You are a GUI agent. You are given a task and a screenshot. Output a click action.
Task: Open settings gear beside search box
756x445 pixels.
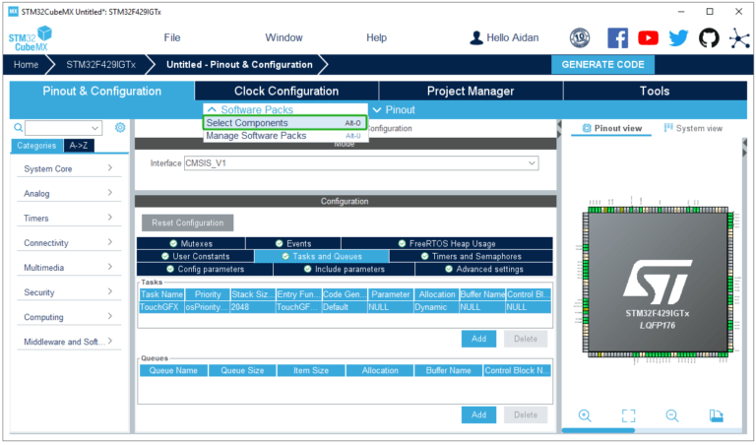coord(120,128)
